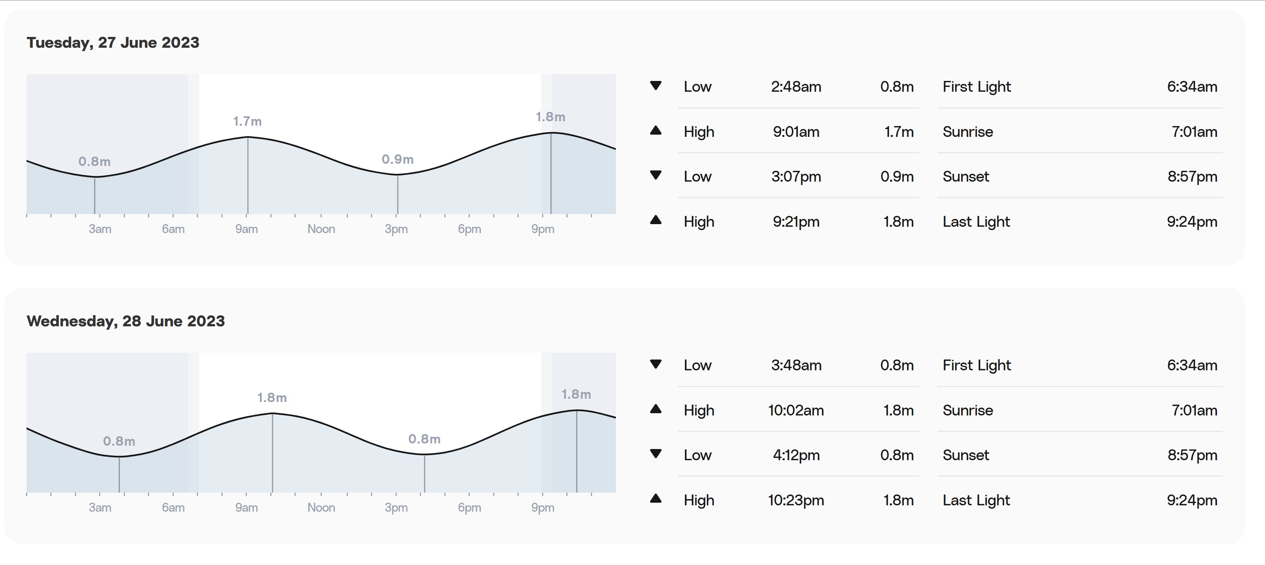Click the Tuesday, 27 June 2023 heading
Viewport: 1265px width, 565px height.
click(113, 43)
